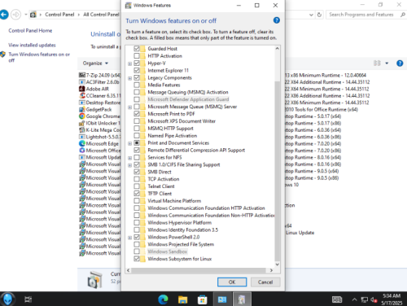Viewport: 407px width, 306px height.
Task: Open address bar history dropdown
Action: (311, 15)
